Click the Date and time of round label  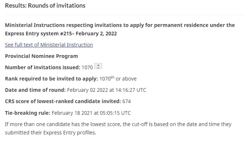(35, 90)
